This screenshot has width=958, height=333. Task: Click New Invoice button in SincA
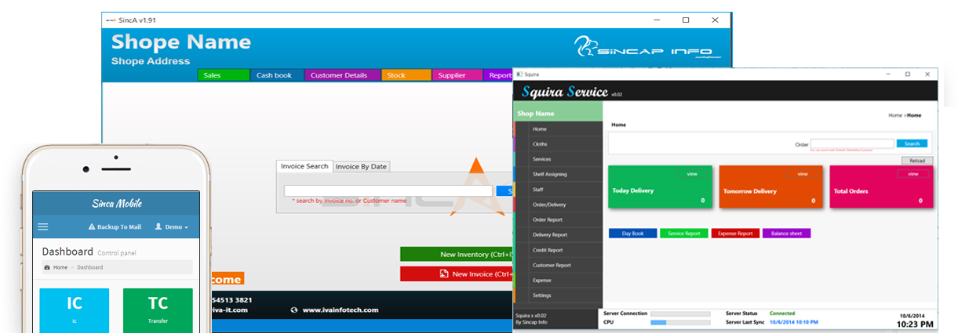[x=457, y=274]
